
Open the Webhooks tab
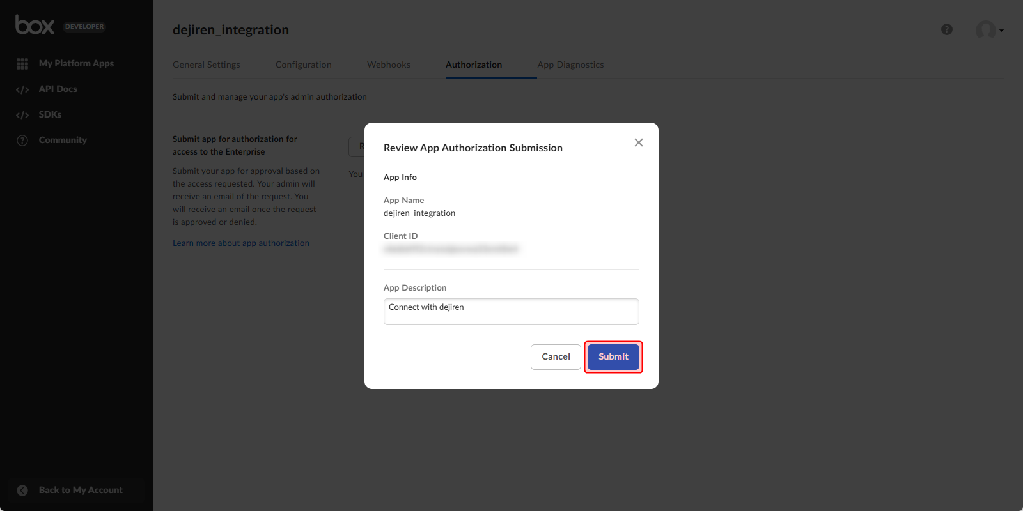[389, 65]
